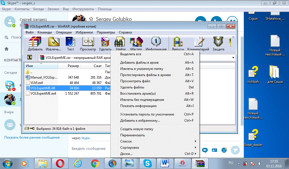
Task: Select the parent folder ".." row
Action: [x=68, y=72]
